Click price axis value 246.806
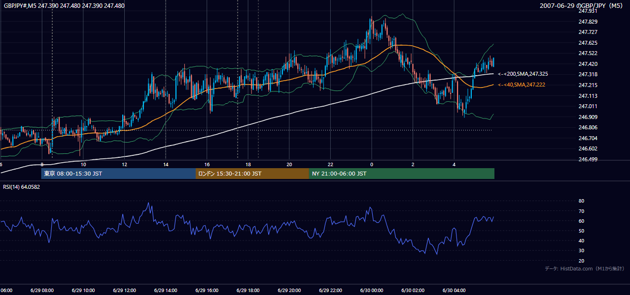 (588, 127)
